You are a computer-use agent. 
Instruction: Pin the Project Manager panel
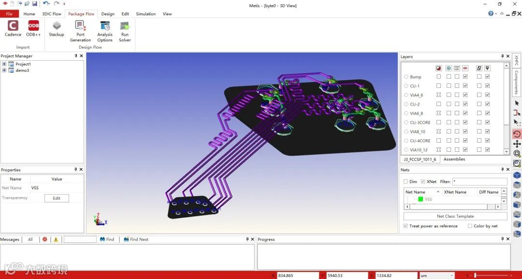[x=76, y=56]
